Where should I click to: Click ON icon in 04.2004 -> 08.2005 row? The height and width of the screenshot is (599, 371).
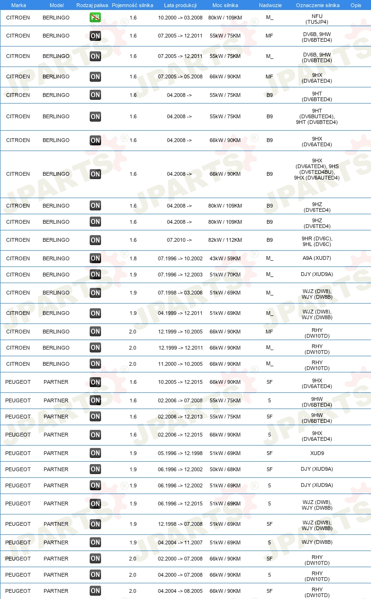(x=95, y=591)
